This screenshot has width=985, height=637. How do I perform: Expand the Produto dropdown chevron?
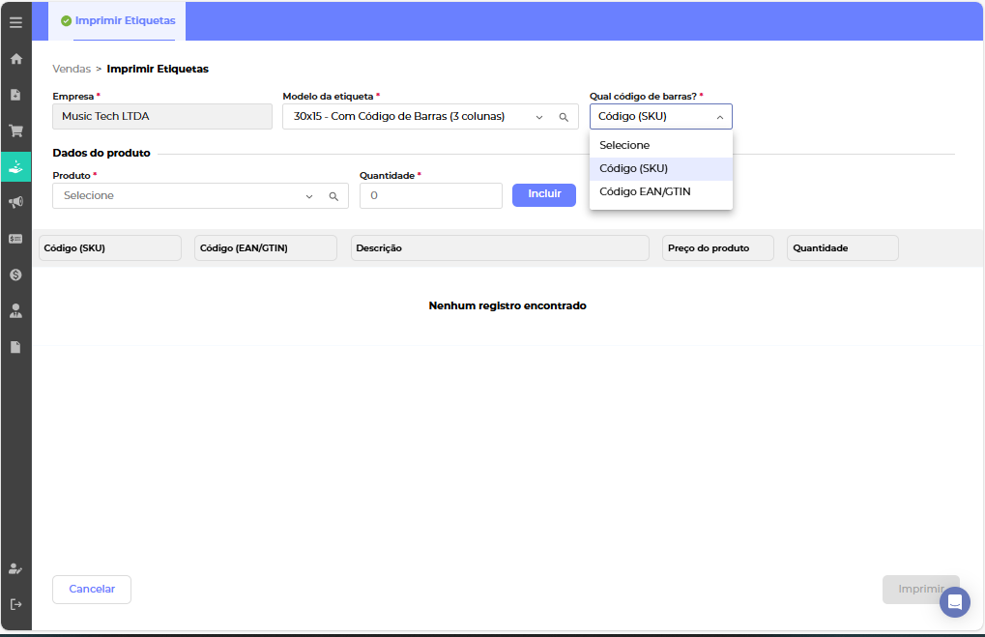pos(309,196)
